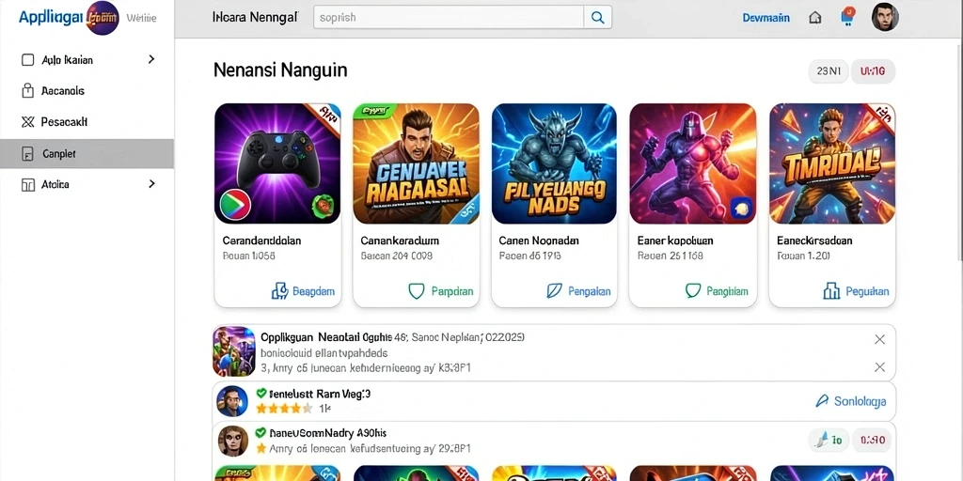Open the Cerandenddolan controller thumbnail

click(x=277, y=163)
